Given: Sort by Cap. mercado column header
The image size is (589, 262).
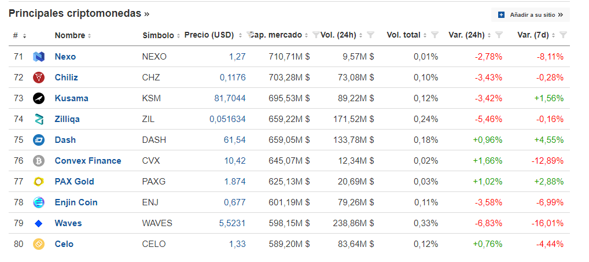Looking at the screenshot, I should (x=279, y=35).
